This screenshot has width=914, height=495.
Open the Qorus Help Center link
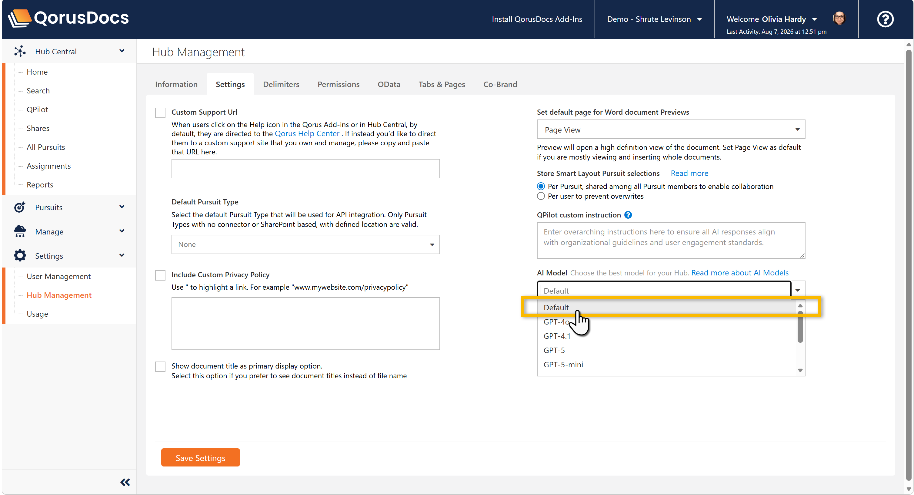pos(307,133)
